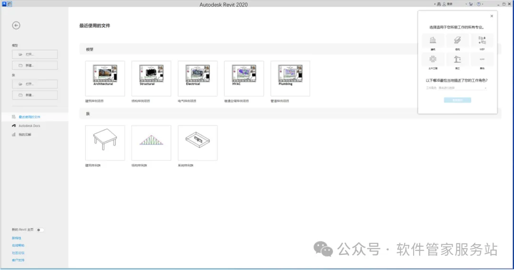Open the 客户支持 link
The height and width of the screenshot is (270, 514).
click(18, 260)
